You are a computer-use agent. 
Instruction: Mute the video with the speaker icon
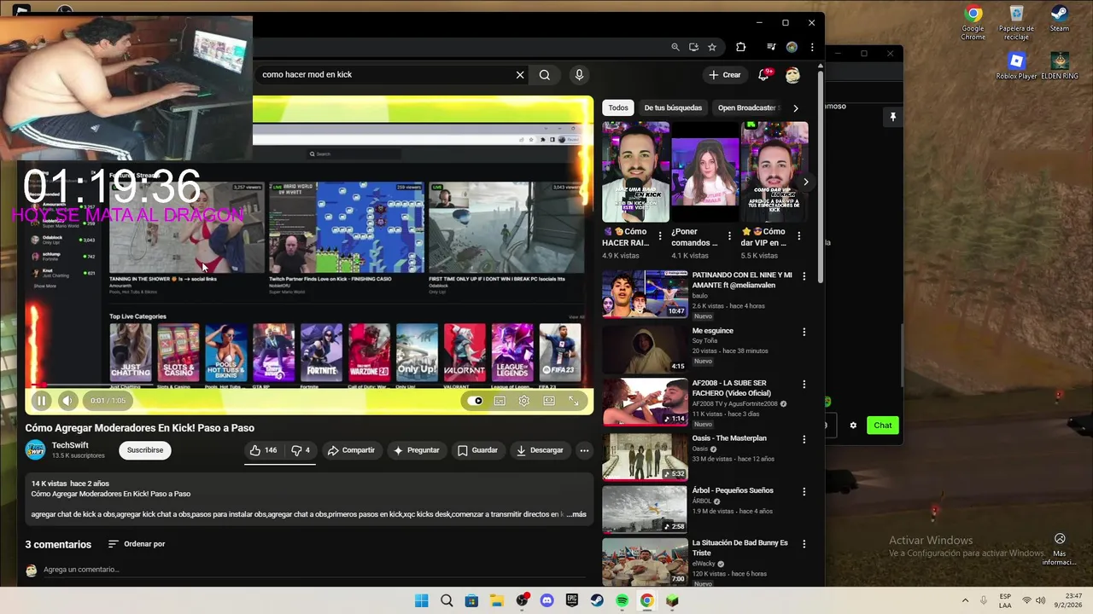(67, 400)
